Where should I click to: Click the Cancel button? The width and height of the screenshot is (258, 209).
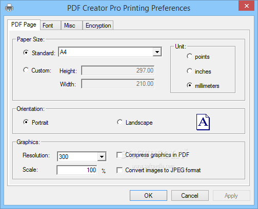point(190,196)
